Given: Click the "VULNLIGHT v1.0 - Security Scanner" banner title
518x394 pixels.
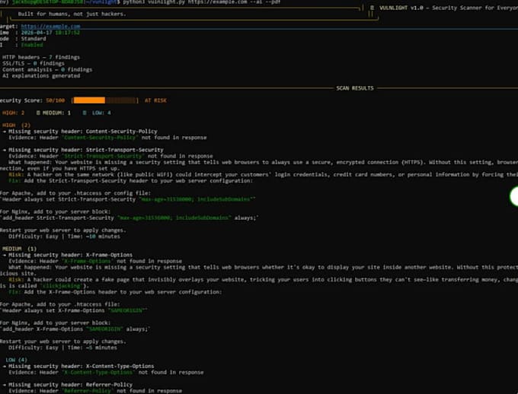Looking at the screenshot, I should coord(449,8).
